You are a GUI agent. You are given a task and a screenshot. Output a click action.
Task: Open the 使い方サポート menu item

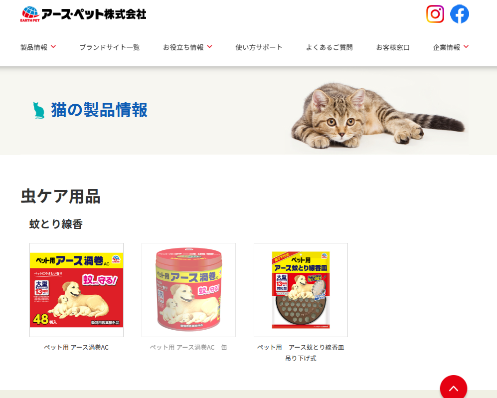pos(259,47)
